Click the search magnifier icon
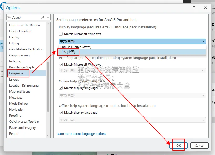Image resolution: width=215 pixels, height=155 pixels. coord(42,17)
